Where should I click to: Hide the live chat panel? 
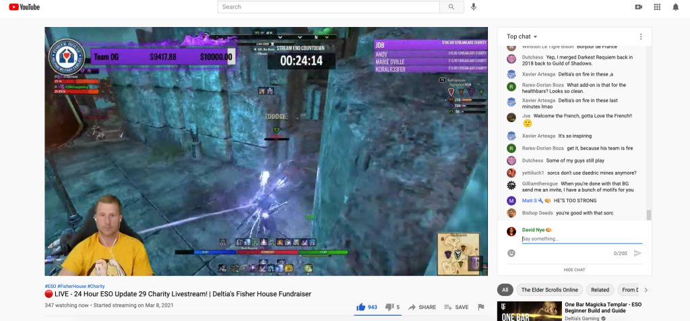click(574, 269)
